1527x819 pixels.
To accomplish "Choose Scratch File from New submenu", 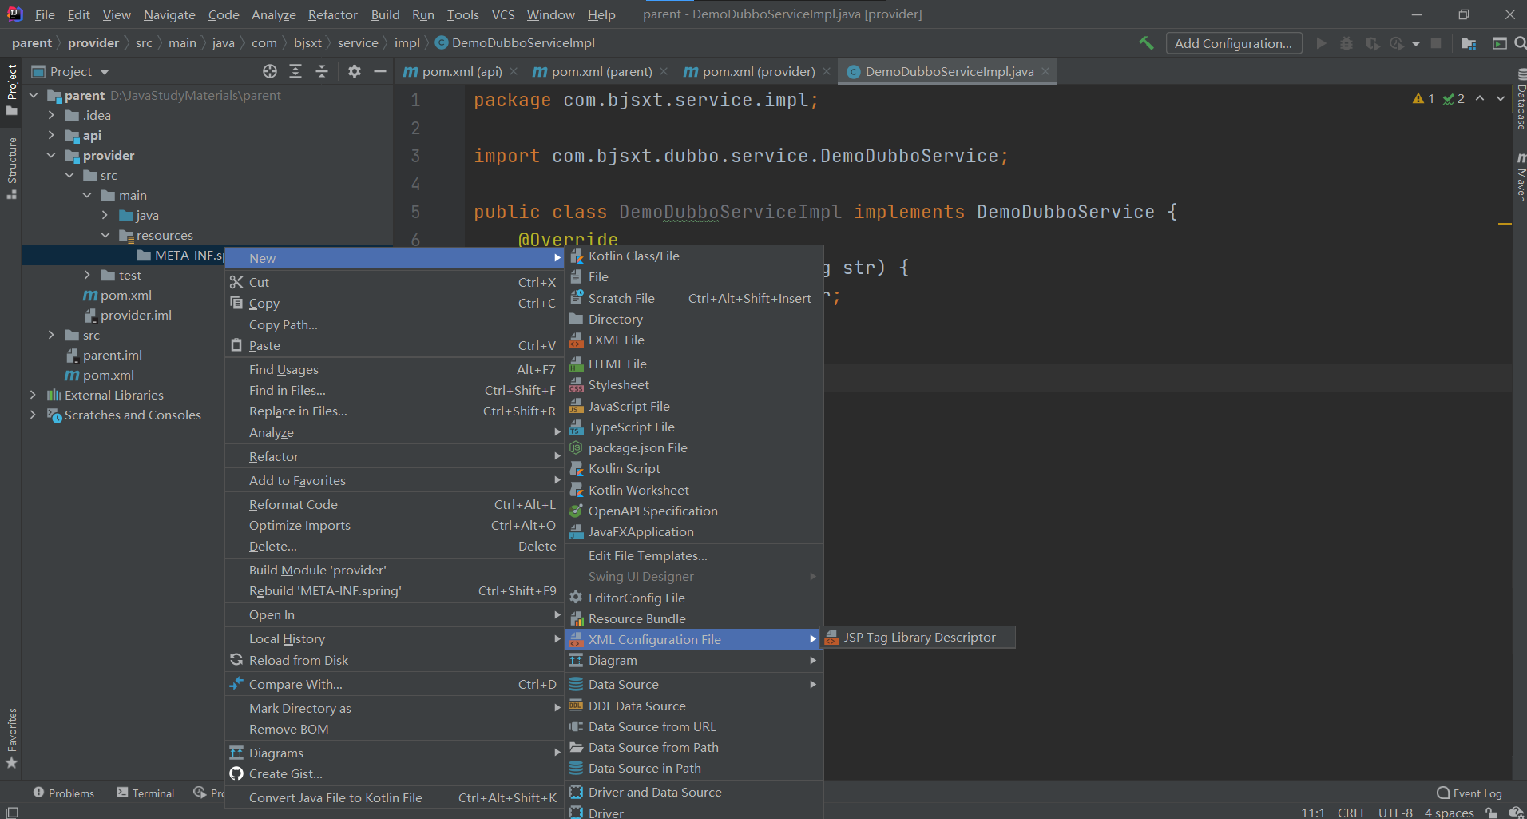I will coord(693,298).
